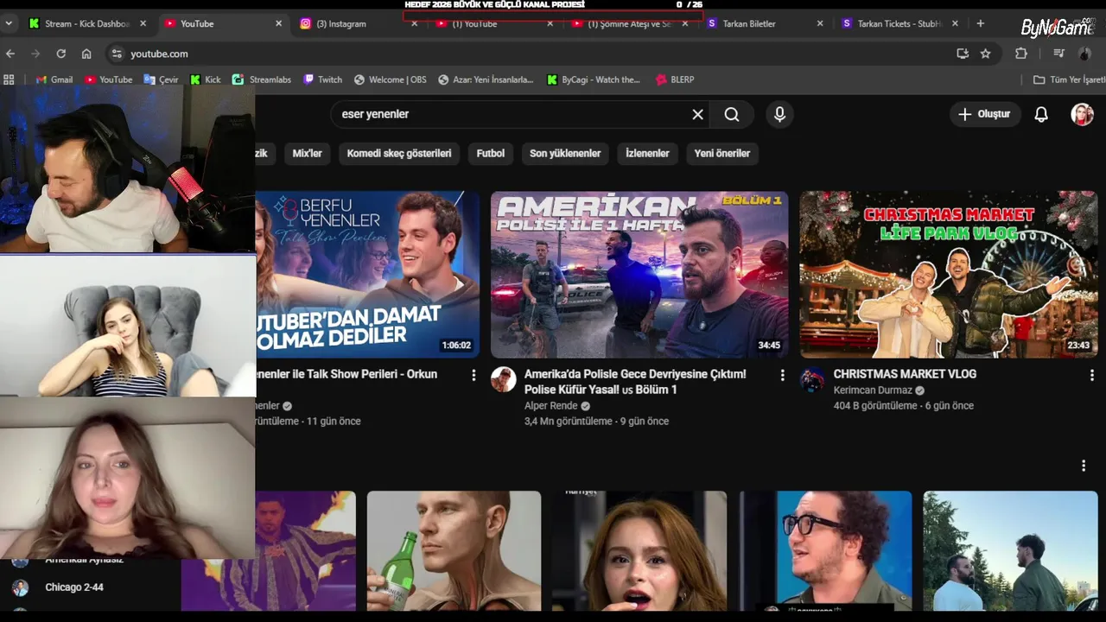Screen dimensions: 1106x622
Task: Open more options for the Amerika'da Polisle video
Action: (782, 375)
